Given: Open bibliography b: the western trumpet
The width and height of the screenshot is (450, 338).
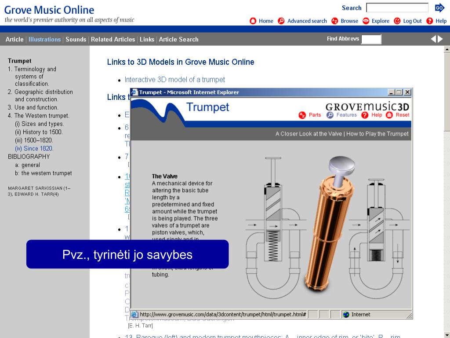Looking at the screenshot, I should (x=44, y=173).
